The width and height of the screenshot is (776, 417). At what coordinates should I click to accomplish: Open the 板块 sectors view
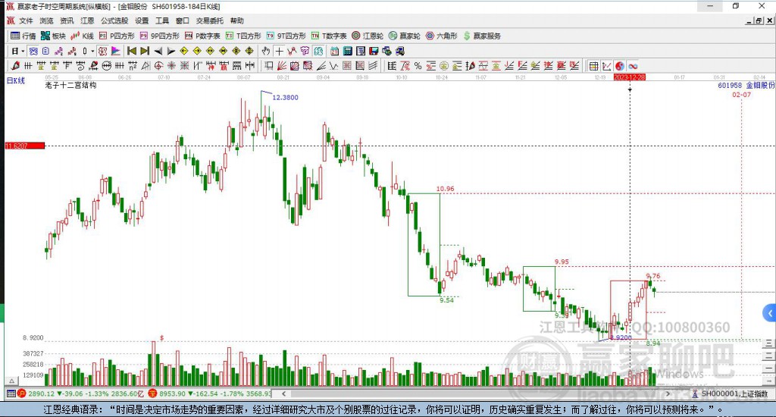(x=53, y=36)
